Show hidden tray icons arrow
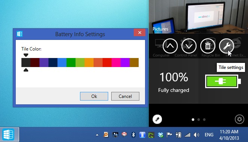The image size is (248, 142). pos(97,135)
